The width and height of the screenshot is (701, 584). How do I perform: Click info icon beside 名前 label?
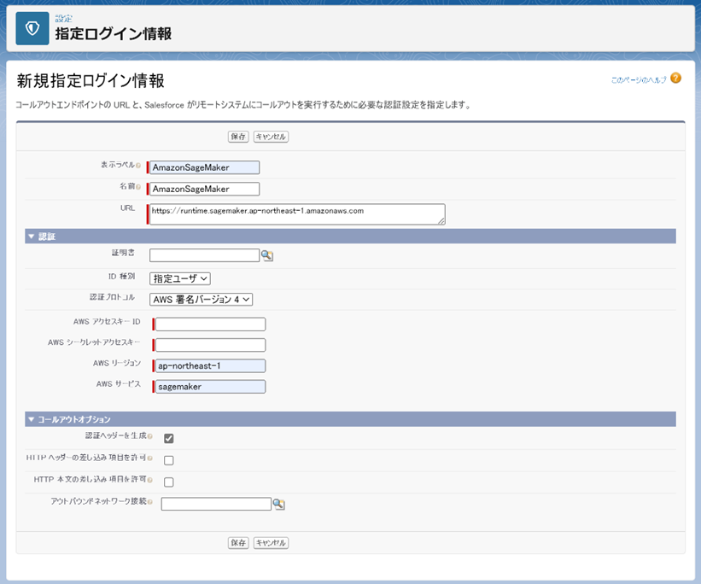pos(138,186)
